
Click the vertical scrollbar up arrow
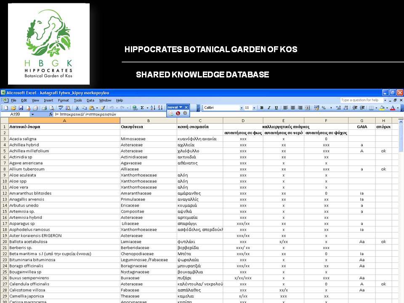pos(401,121)
